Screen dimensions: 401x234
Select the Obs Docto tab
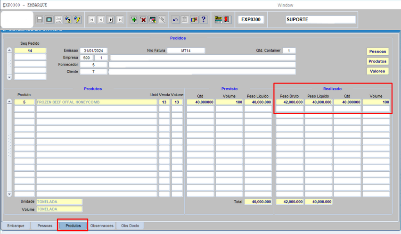[x=130, y=226]
